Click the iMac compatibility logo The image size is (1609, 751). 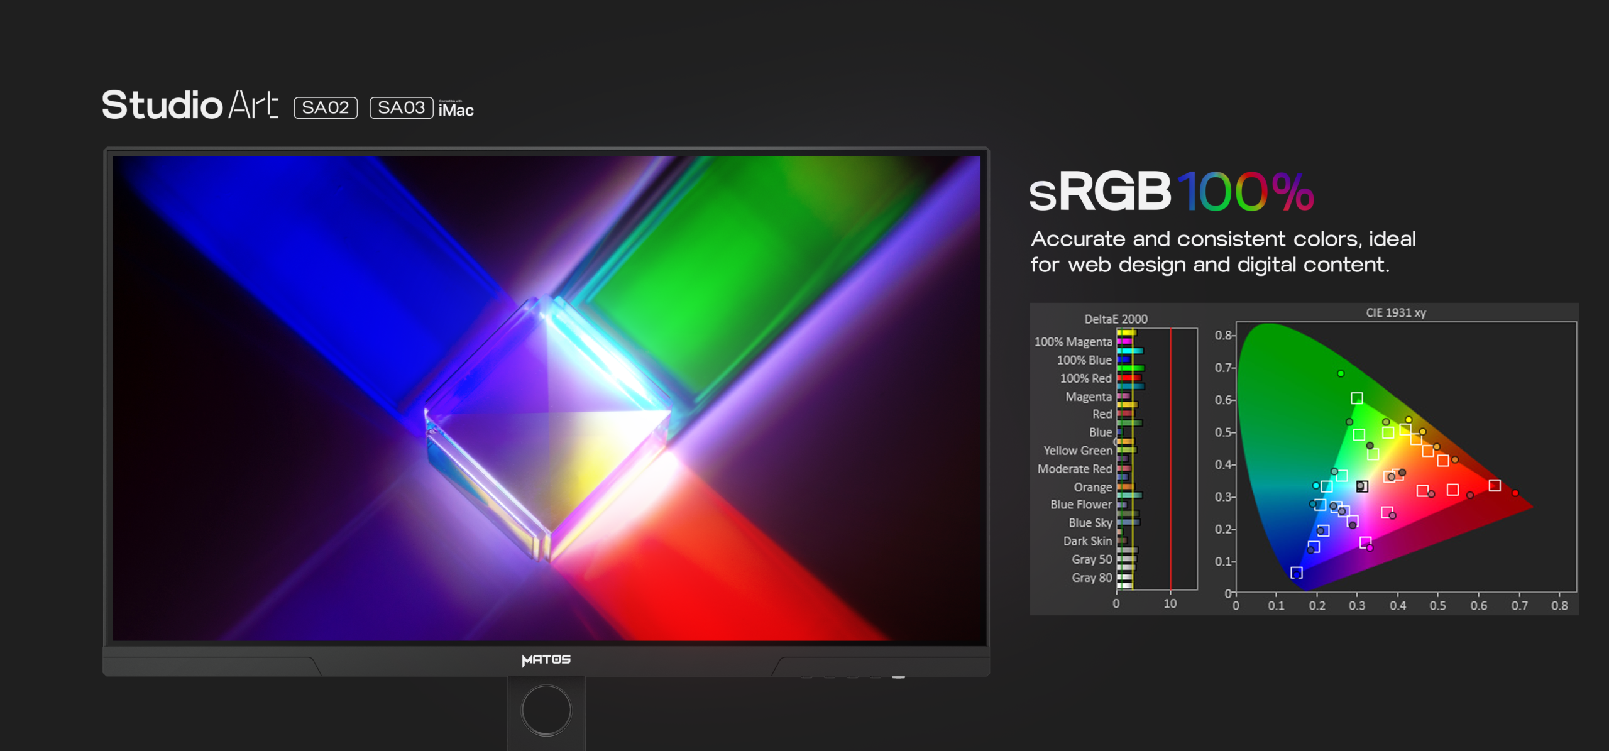click(456, 109)
